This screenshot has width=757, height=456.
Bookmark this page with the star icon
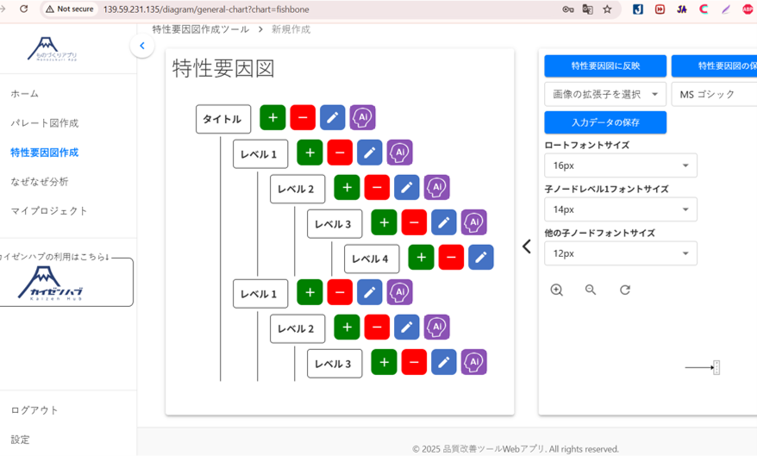[607, 9]
